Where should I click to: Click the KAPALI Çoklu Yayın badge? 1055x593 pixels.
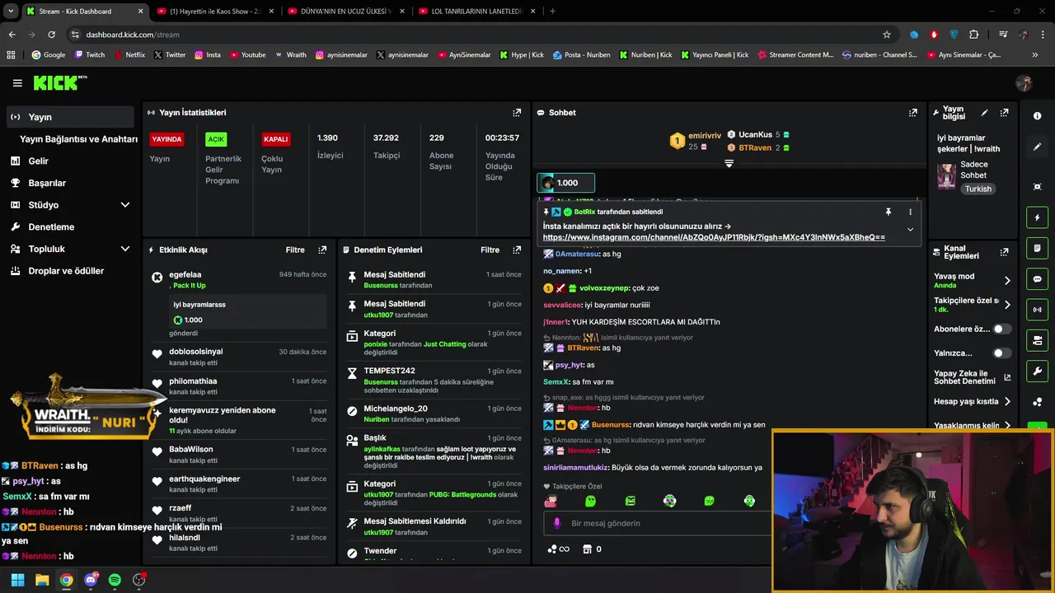[x=275, y=139]
